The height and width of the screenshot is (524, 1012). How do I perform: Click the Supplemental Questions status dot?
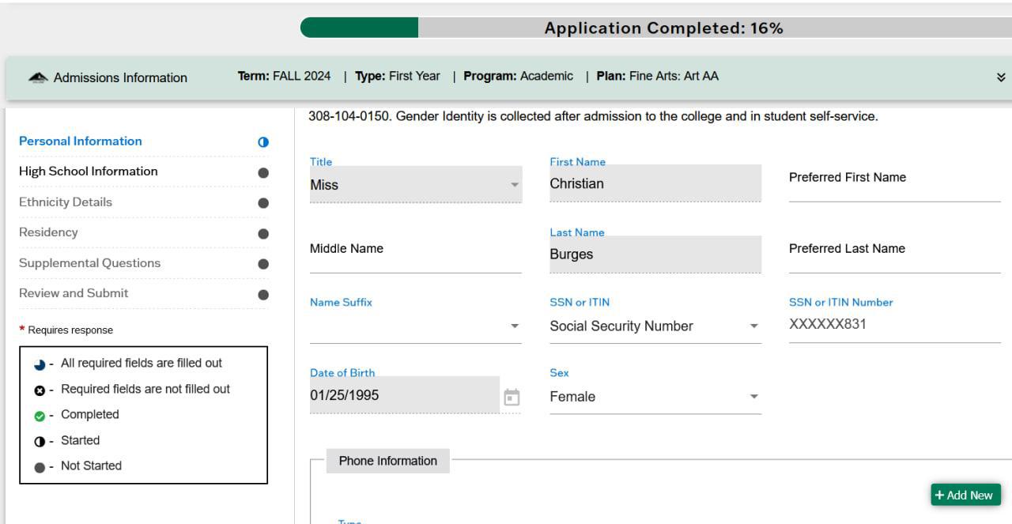click(263, 264)
